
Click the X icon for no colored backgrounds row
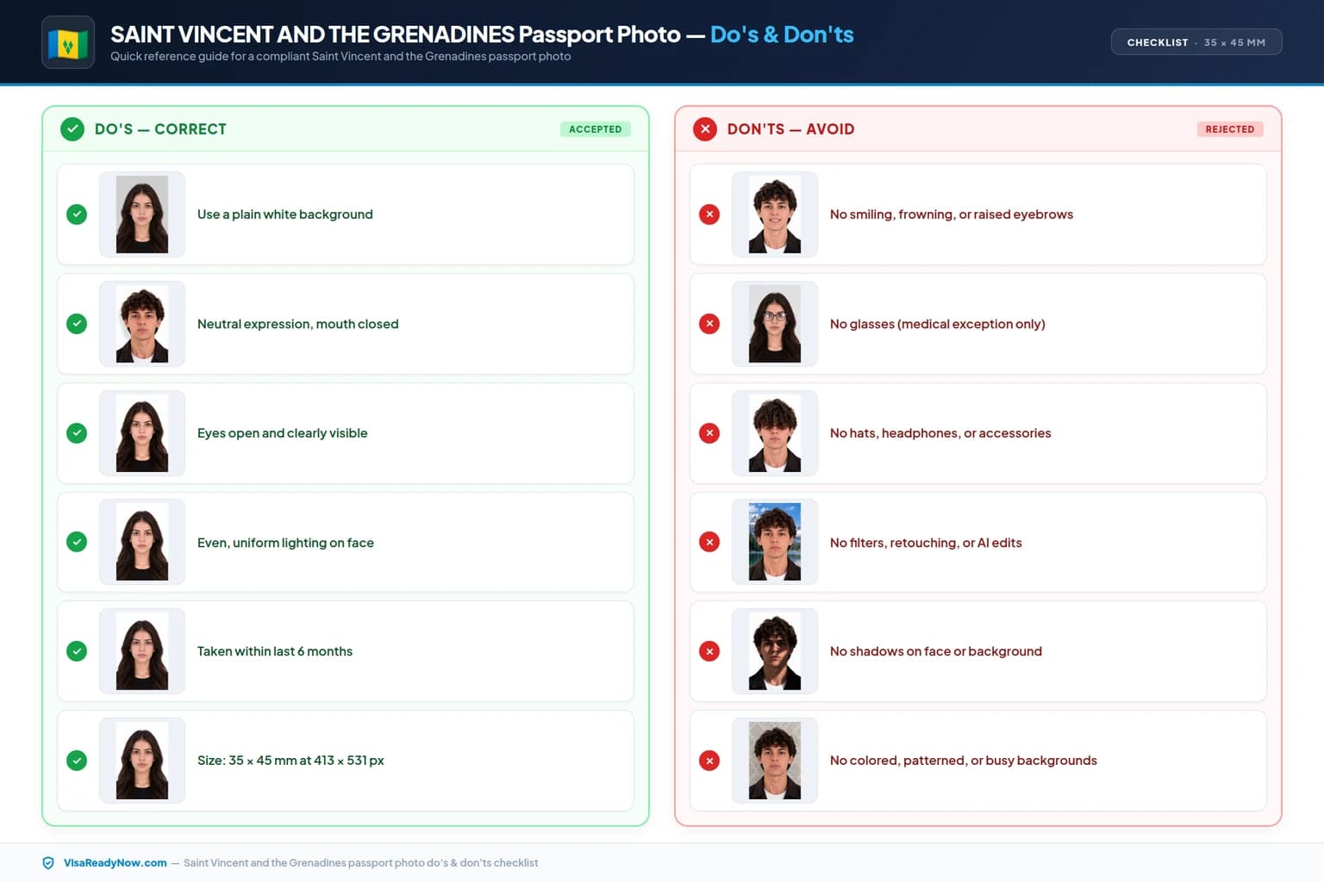point(709,761)
